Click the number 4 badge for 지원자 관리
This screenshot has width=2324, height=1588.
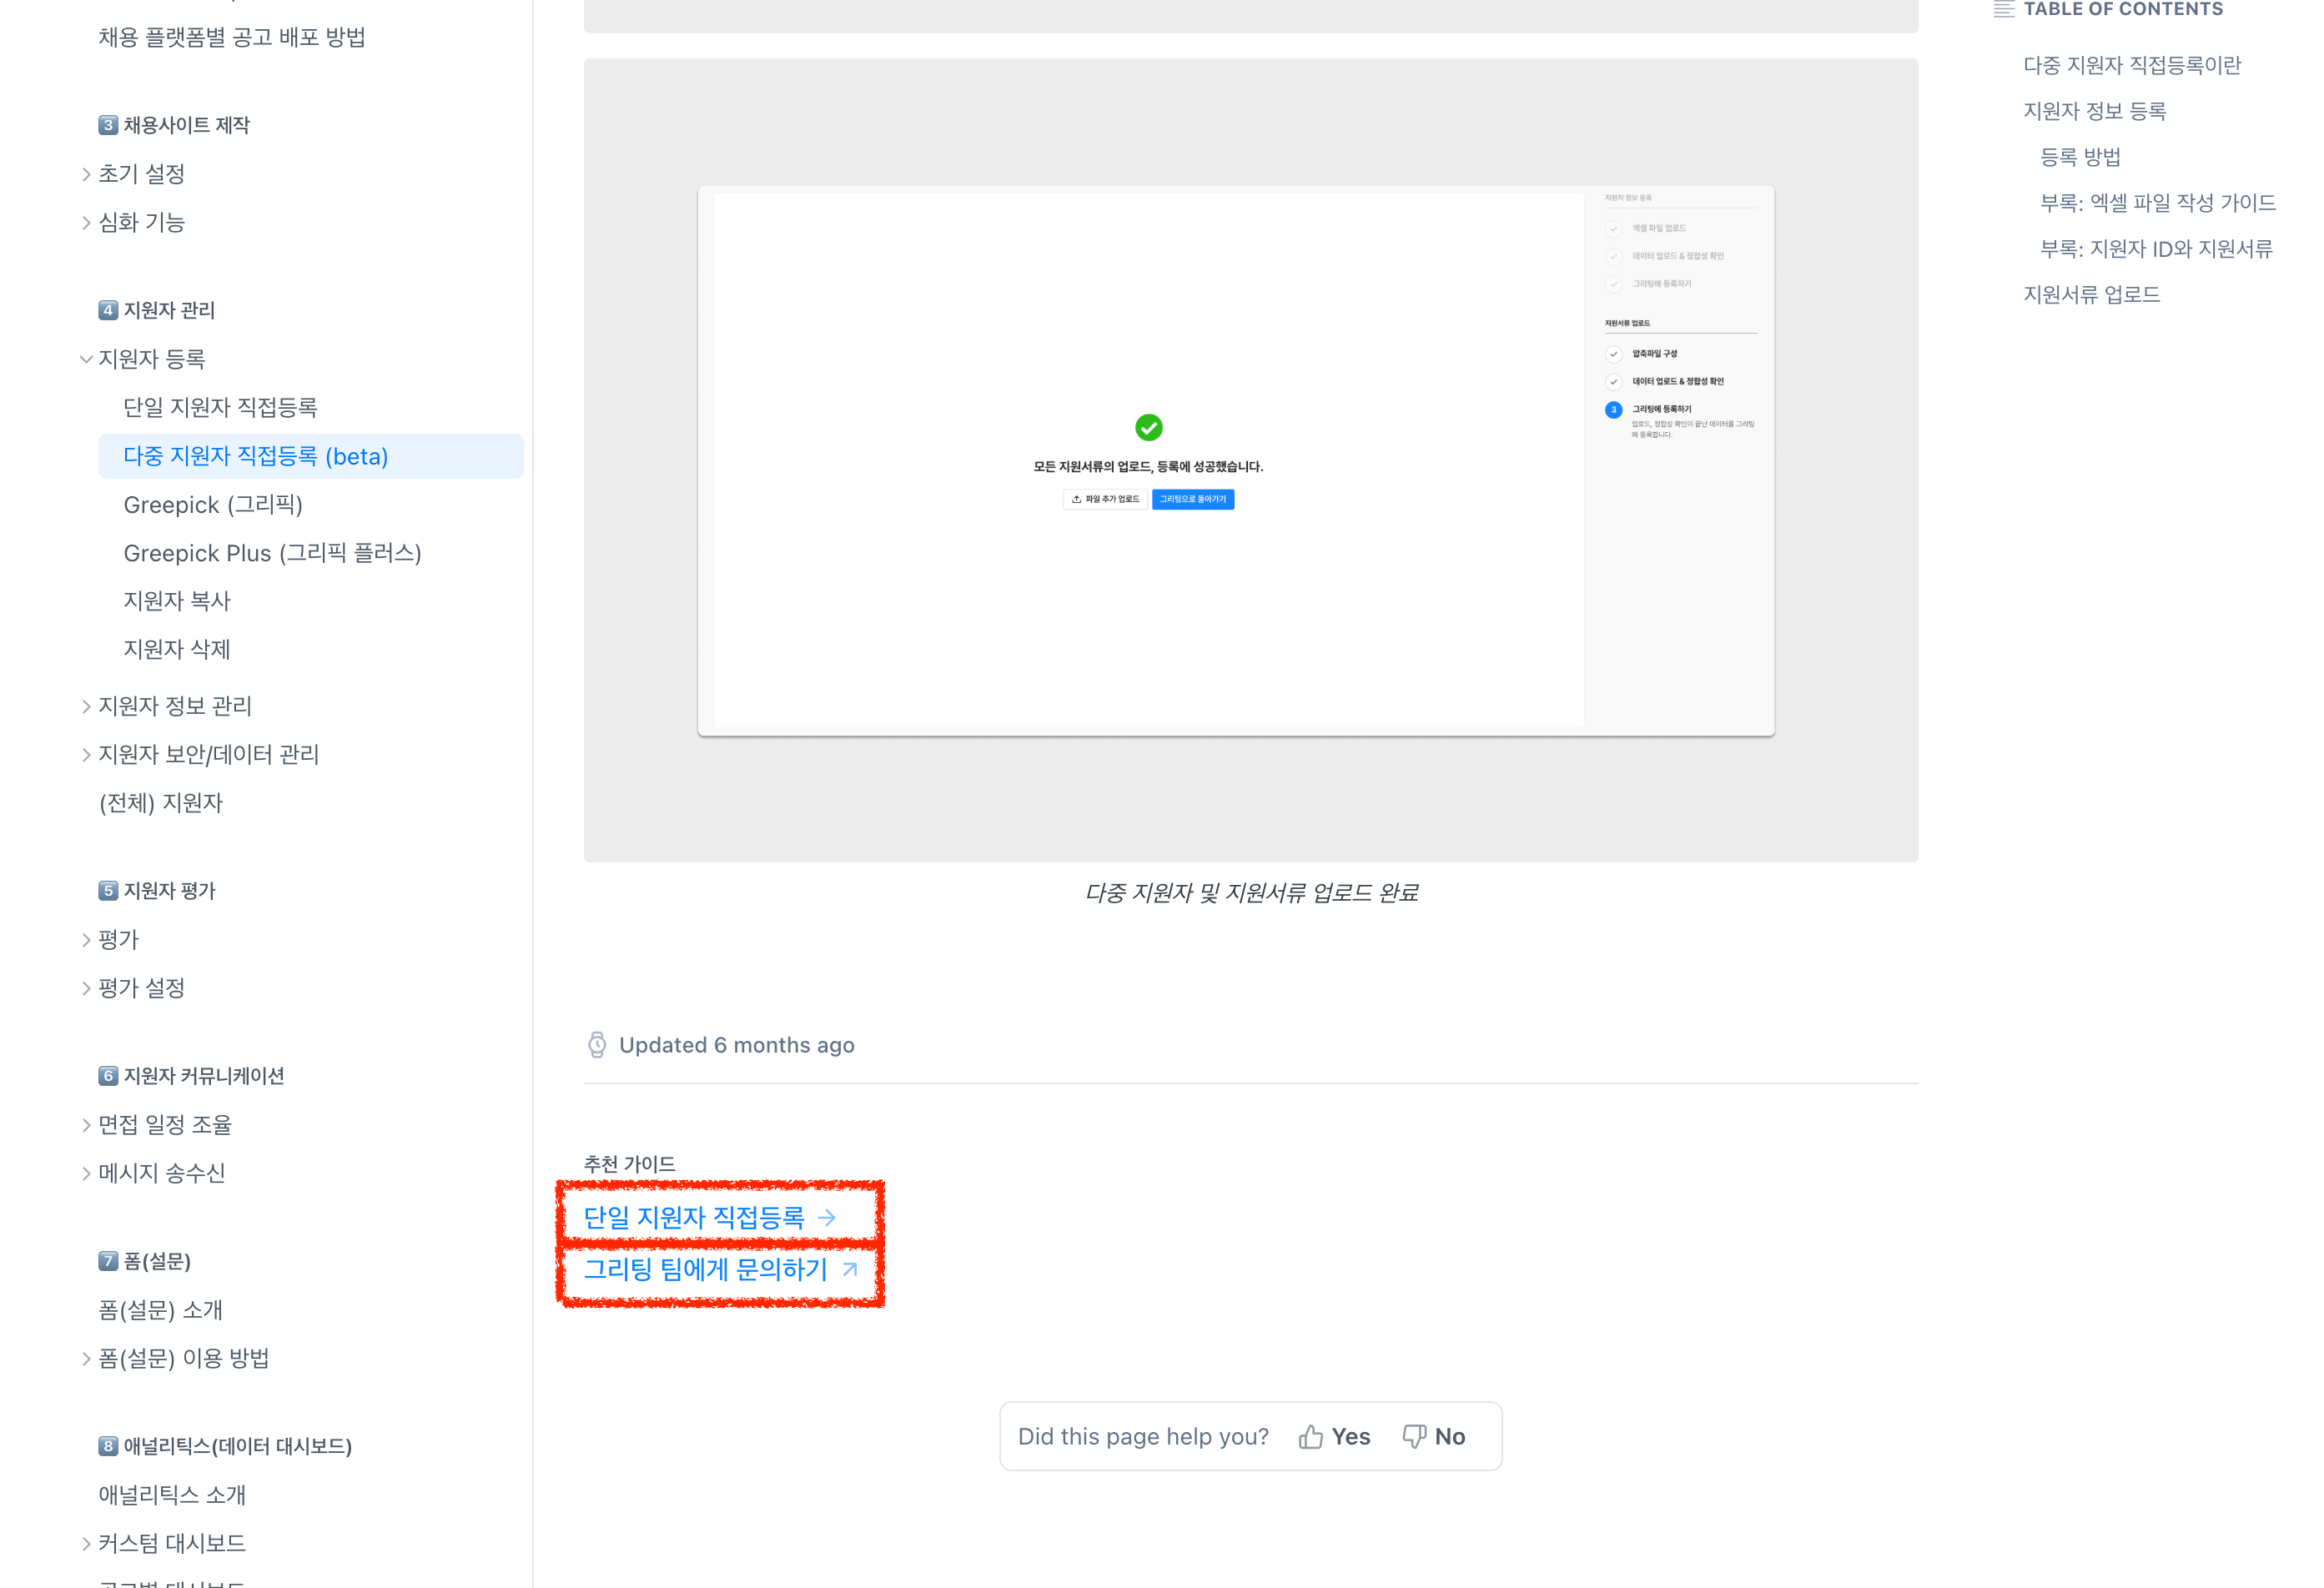[108, 310]
